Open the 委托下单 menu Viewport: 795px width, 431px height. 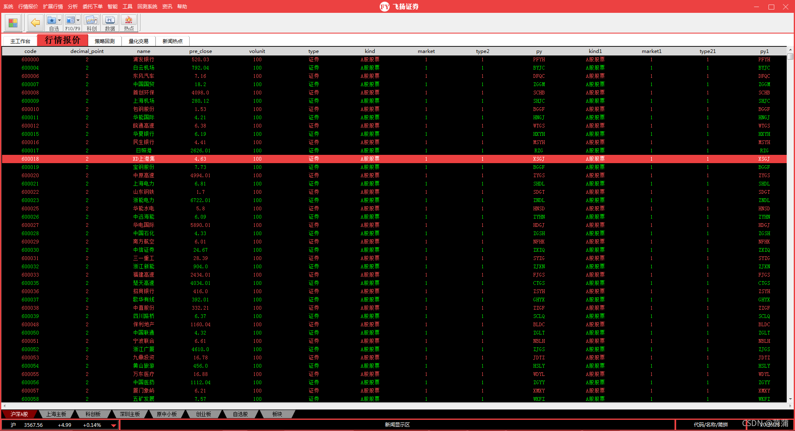(93, 7)
